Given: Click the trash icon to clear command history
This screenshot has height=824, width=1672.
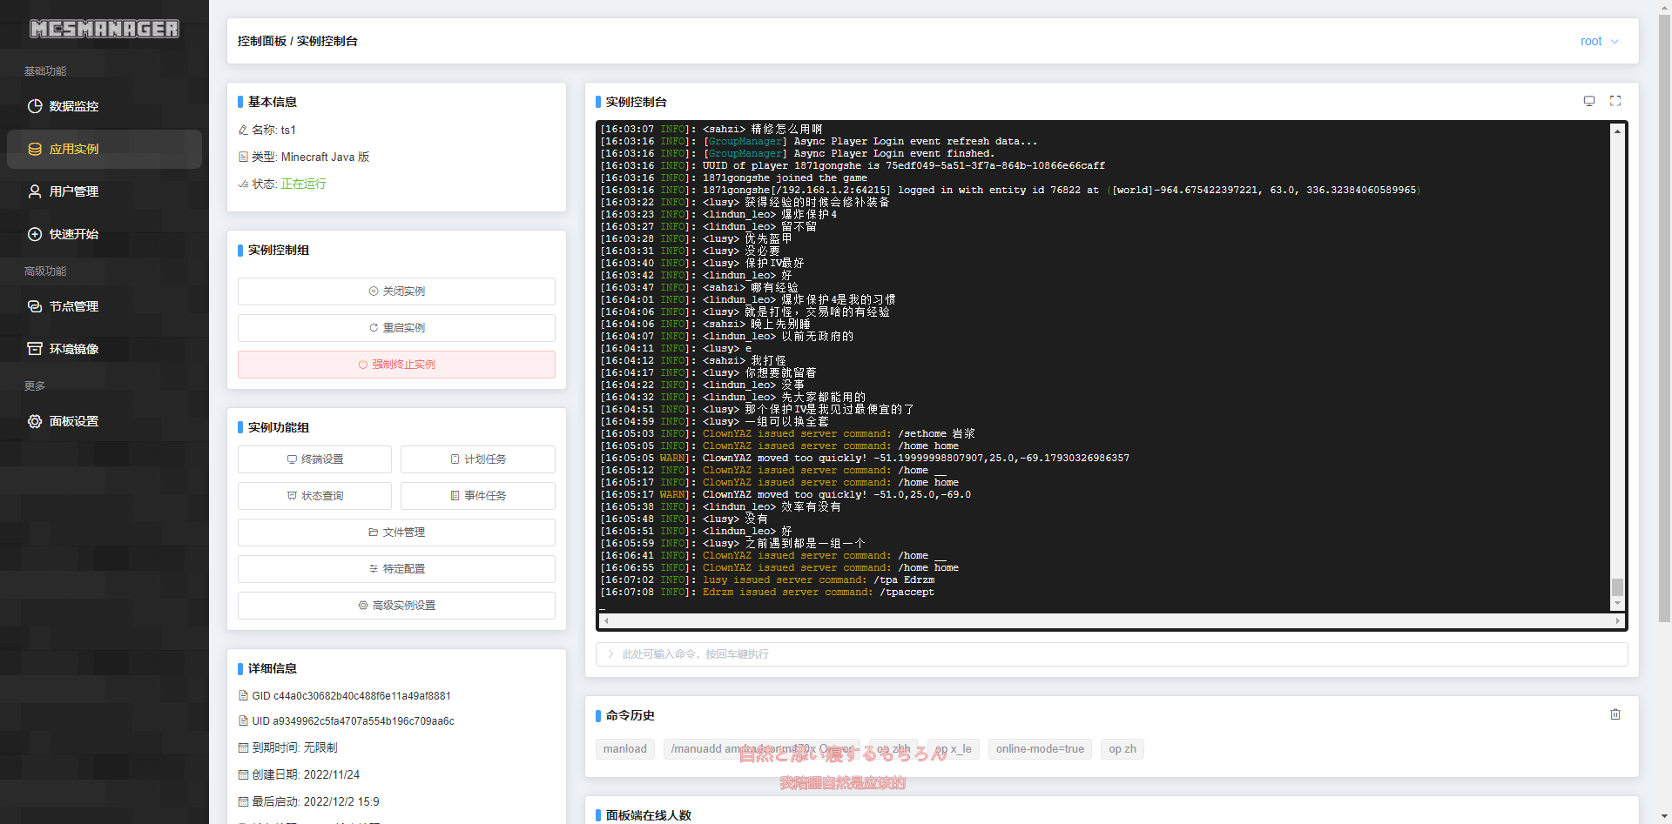Looking at the screenshot, I should coord(1615,714).
